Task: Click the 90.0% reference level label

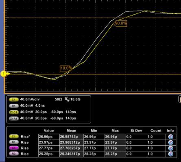Action: [x=120, y=24]
